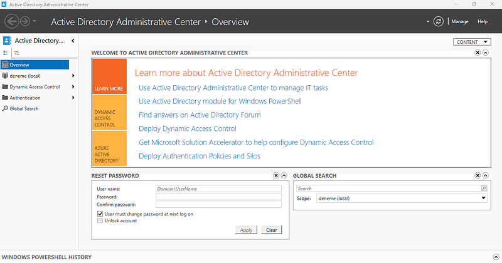The width and height of the screenshot is (502, 263).
Task: Select the DYNAMIC ACCESS CONTROL tab
Action: 109,113
